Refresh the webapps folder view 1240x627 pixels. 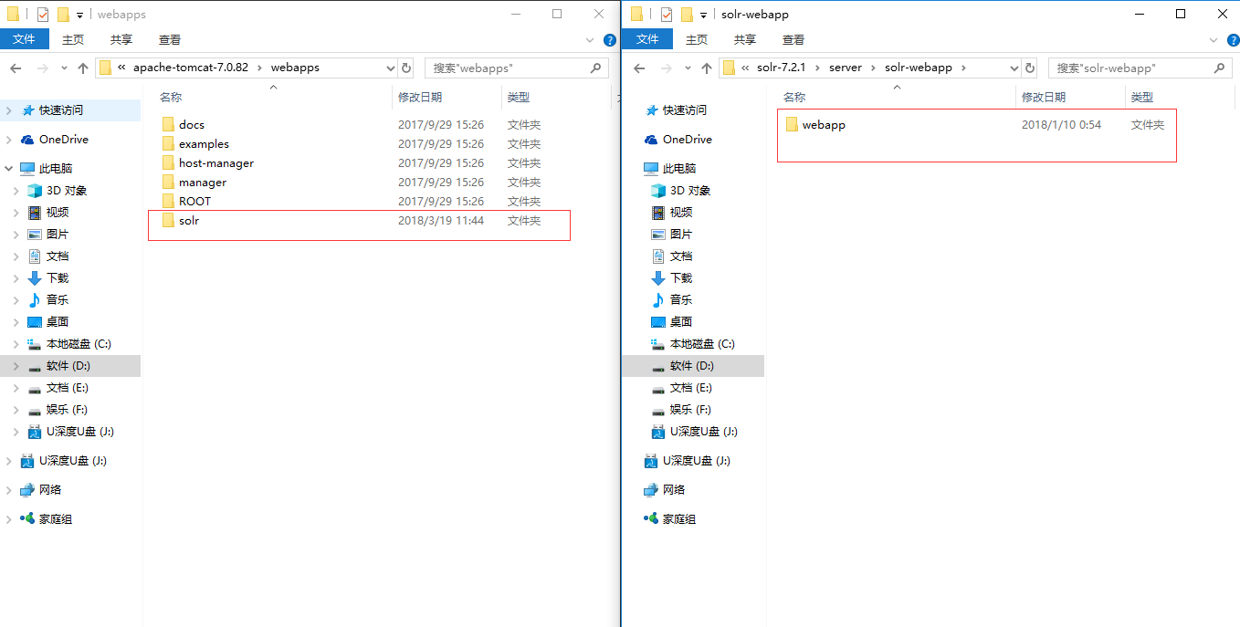point(406,68)
